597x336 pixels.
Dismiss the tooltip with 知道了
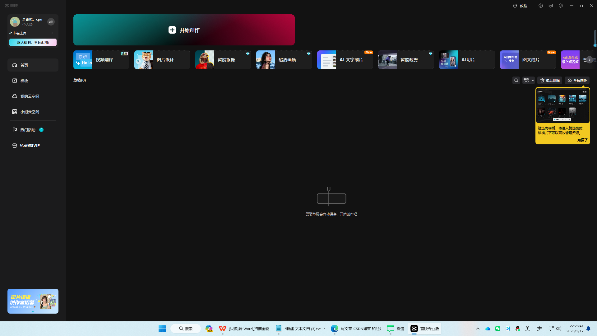[582, 140]
